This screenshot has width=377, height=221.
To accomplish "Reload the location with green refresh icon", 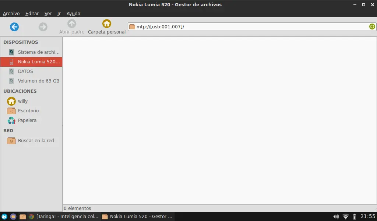I will (x=372, y=27).
